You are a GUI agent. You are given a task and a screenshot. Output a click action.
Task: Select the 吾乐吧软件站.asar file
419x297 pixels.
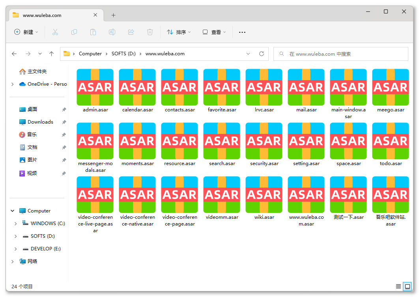(x=391, y=201)
